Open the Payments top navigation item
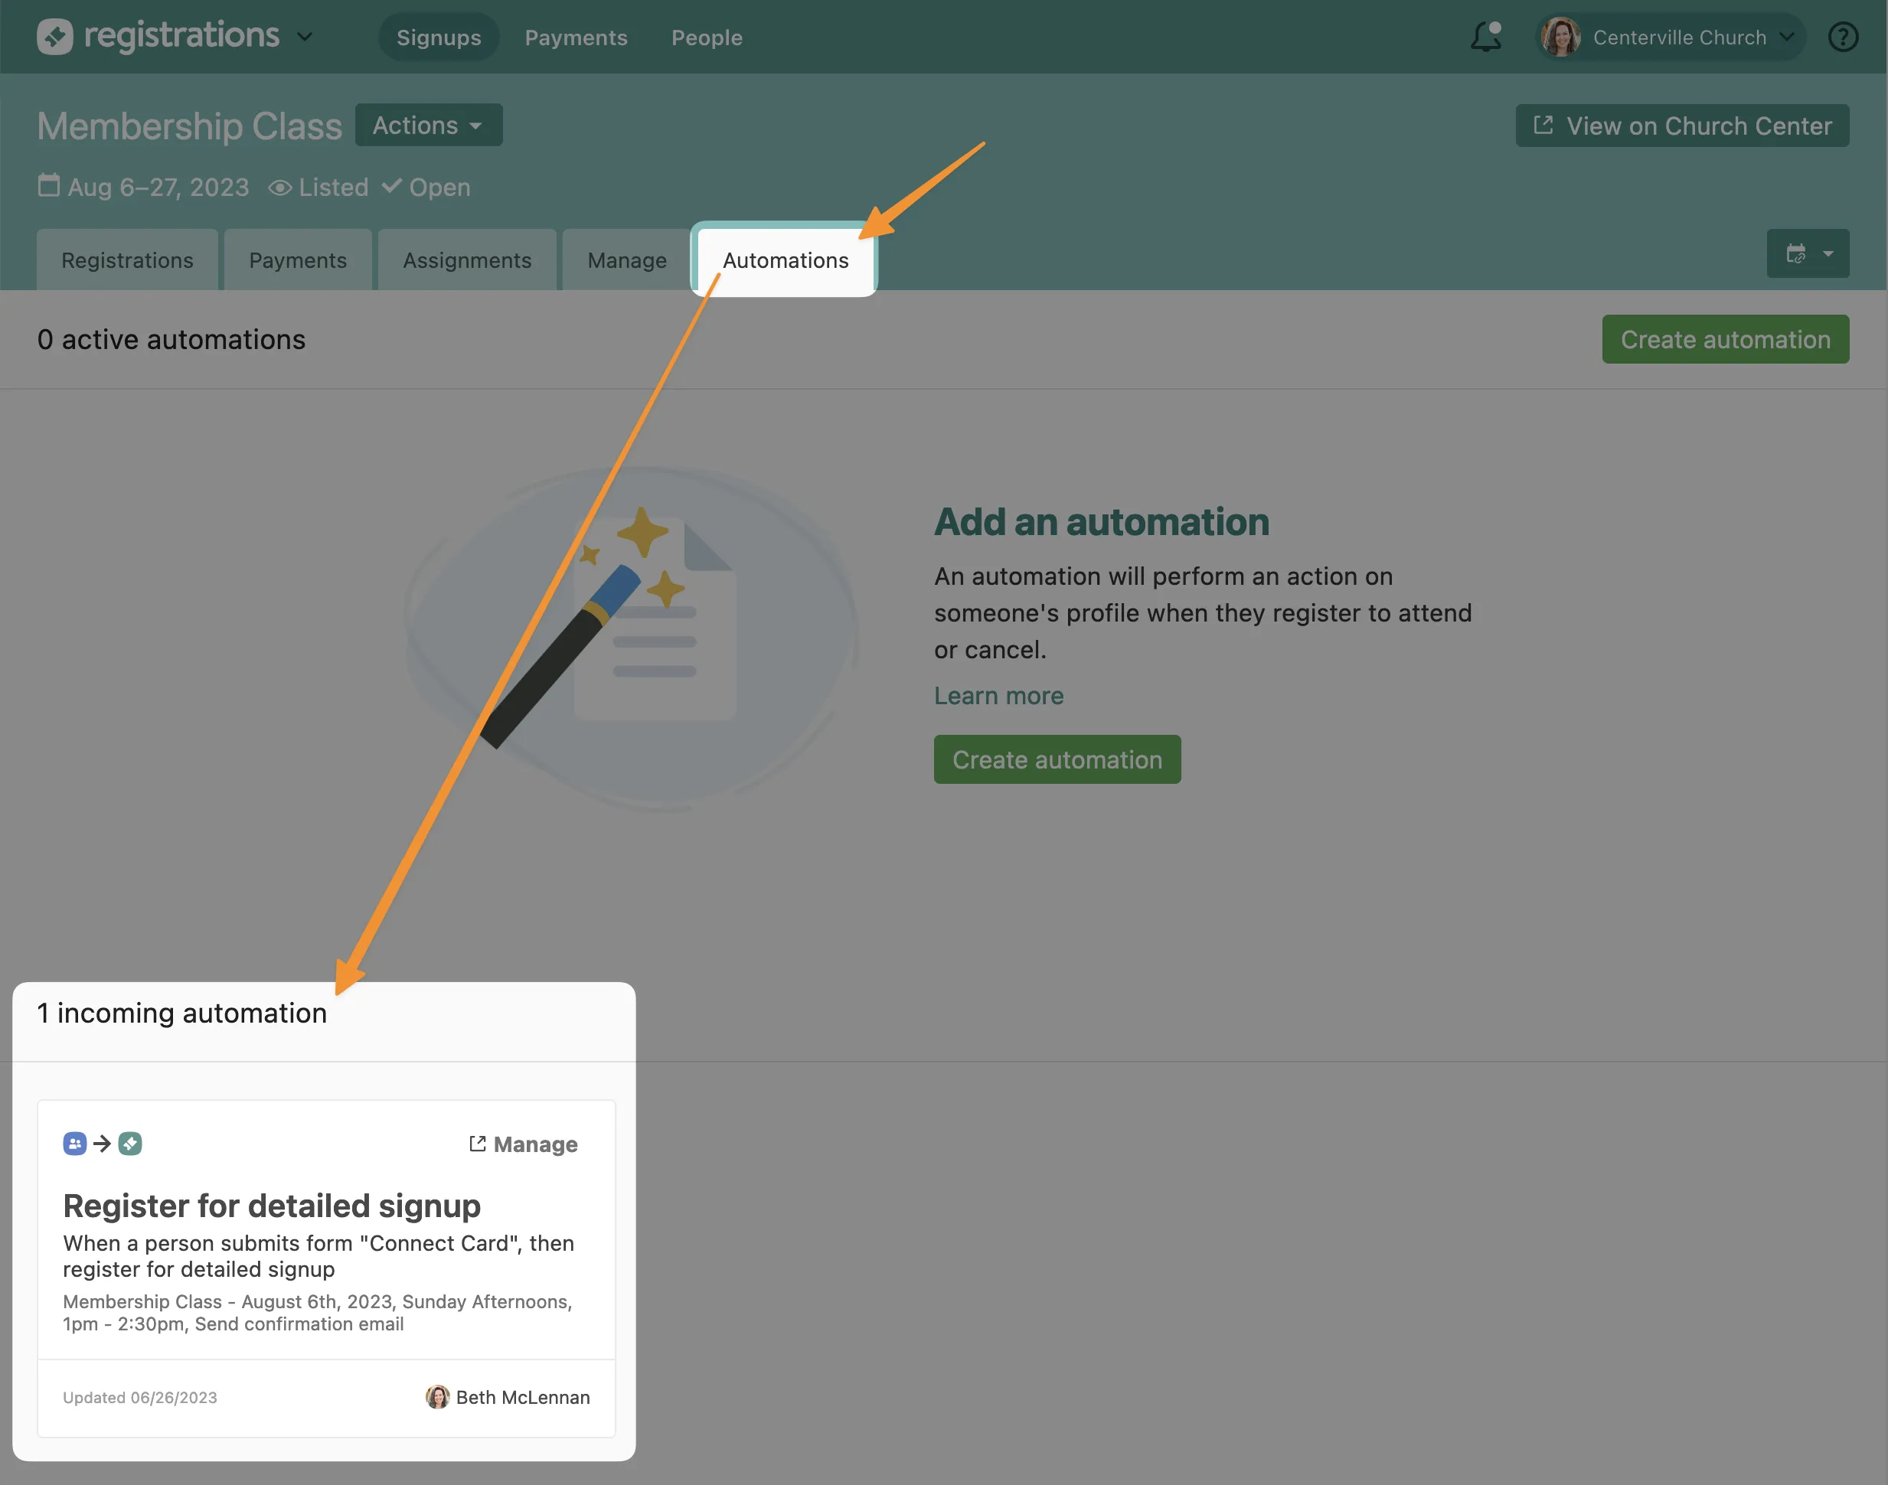The height and width of the screenshot is (1485, 1888). click(x=576, y=38)
